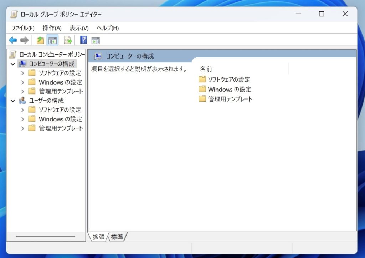Click the Export List icon
Viewport: 365px width, 258px height.
pyautogui.click(x=67, y=40)
